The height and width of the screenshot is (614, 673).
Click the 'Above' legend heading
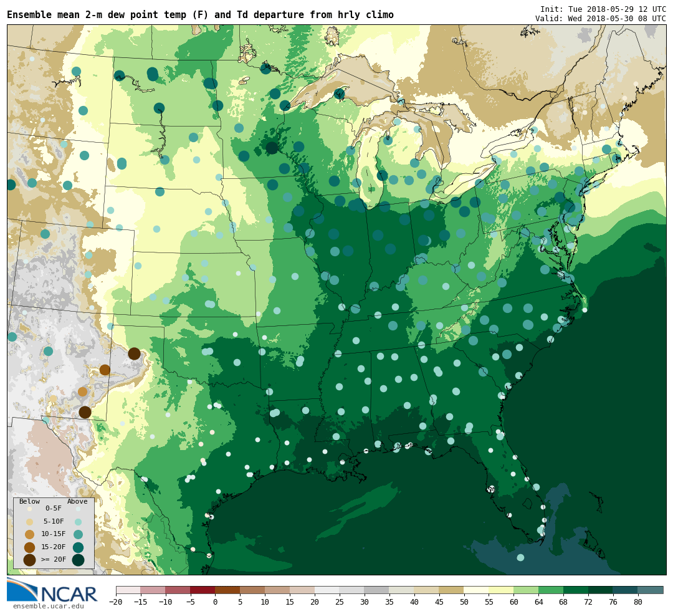tap(77, 502)
